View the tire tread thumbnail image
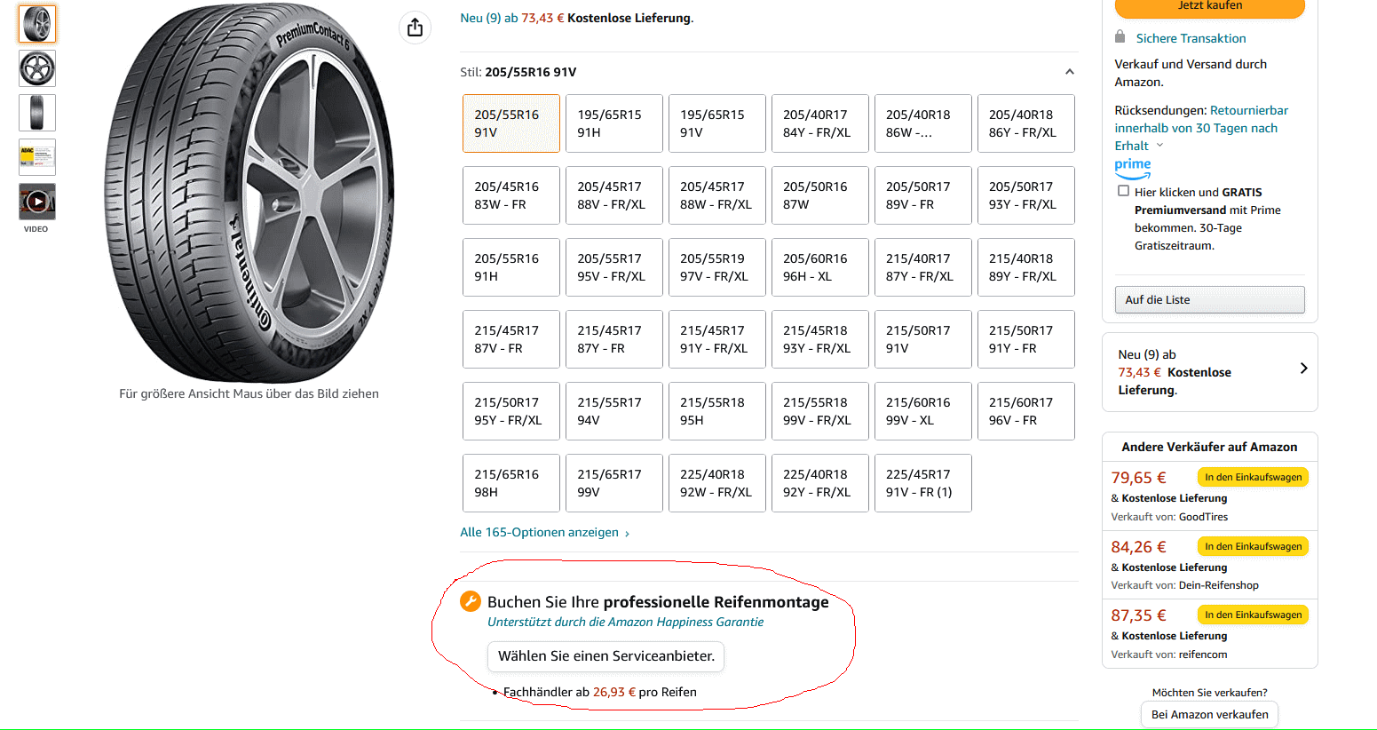This screenshot has width=1377, height=730. 37,113
